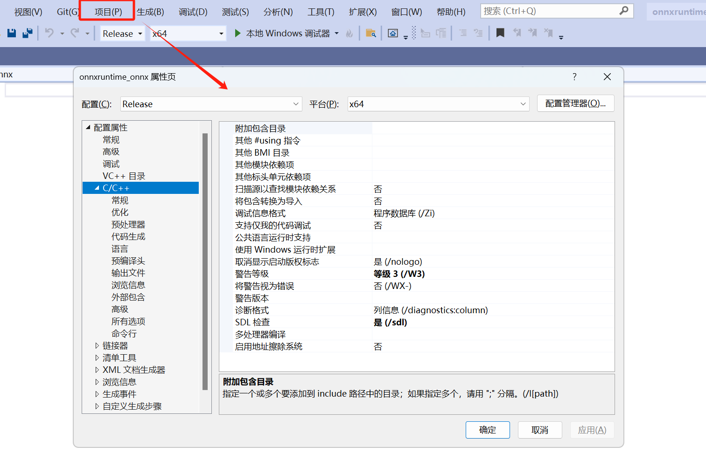Click the Hot Reload flame icon
The image size is (706, 467).
[350, 34]
